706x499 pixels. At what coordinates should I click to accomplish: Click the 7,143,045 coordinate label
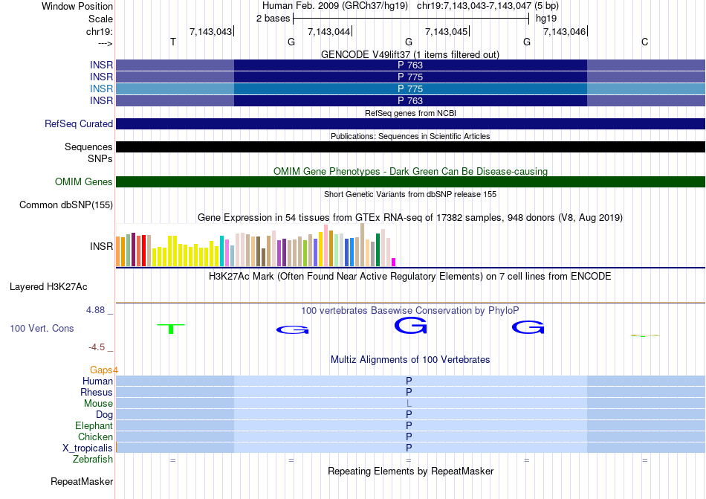pyautogui.click(x=446, y=31)
